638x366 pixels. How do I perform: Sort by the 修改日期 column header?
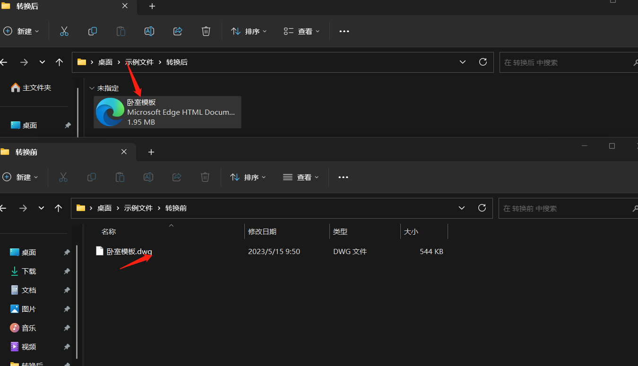pyautogui.click(x=262, y=232)
